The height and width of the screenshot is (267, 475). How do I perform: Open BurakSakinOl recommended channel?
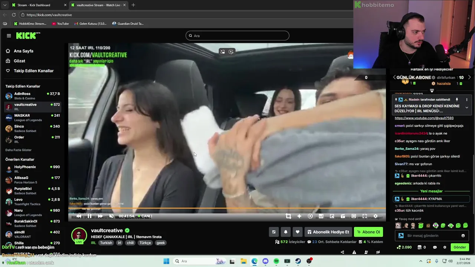pyautogui.click(x=33, y=224)
